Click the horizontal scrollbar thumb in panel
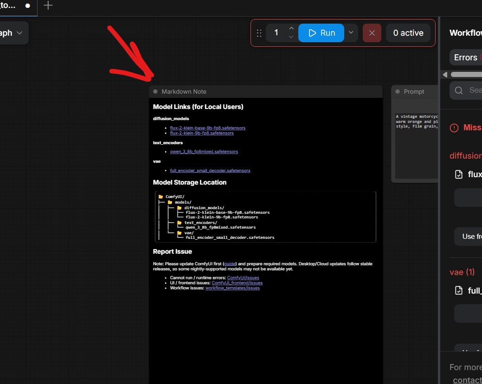The width and height of the screenshot is (482, 384). pos(466,74)
